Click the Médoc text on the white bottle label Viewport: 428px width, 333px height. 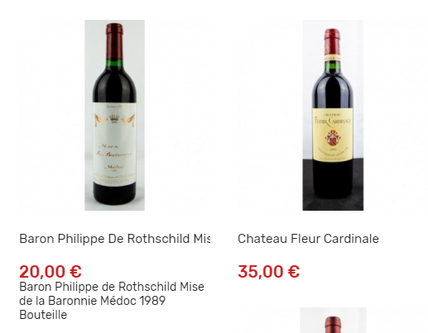coord(114,167)
